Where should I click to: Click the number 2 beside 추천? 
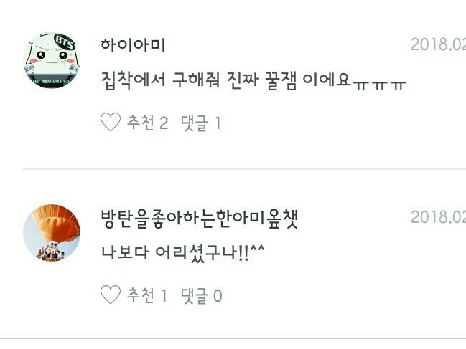pos(164,123)
